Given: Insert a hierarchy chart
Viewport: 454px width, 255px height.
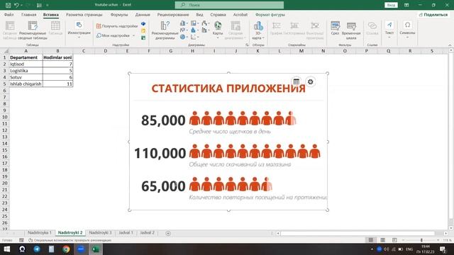Looking at the screenshot, I should coord(194,23).
